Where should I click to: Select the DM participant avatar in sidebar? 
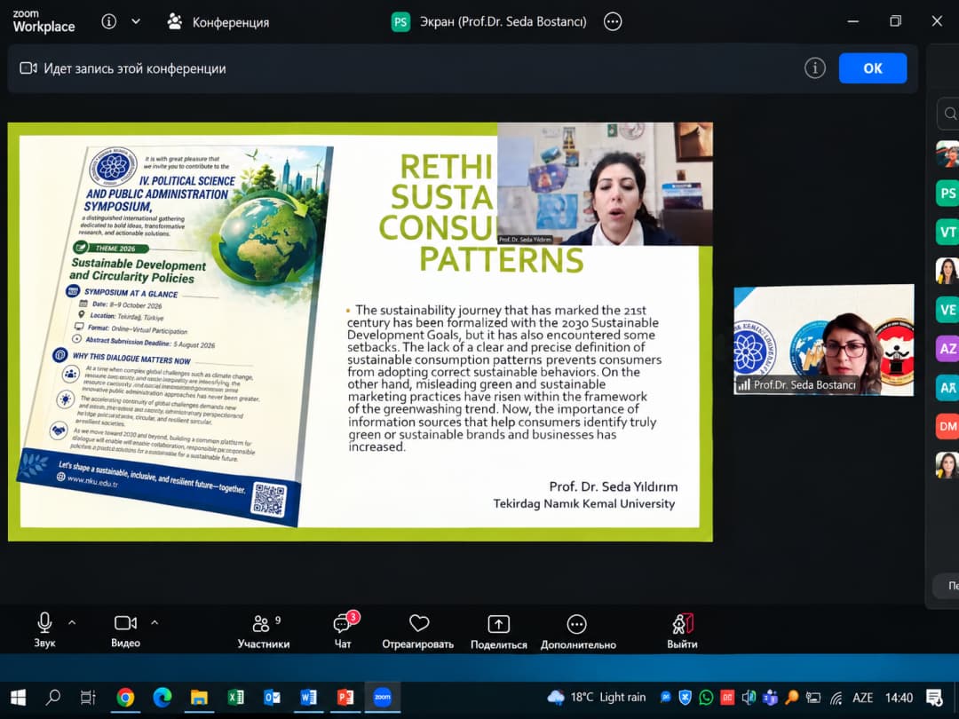click(x=947, y=426)
